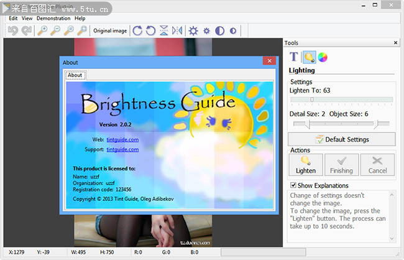Select the color wheel tool icon
Screen dimensions: 404x260
click(323, 57)
